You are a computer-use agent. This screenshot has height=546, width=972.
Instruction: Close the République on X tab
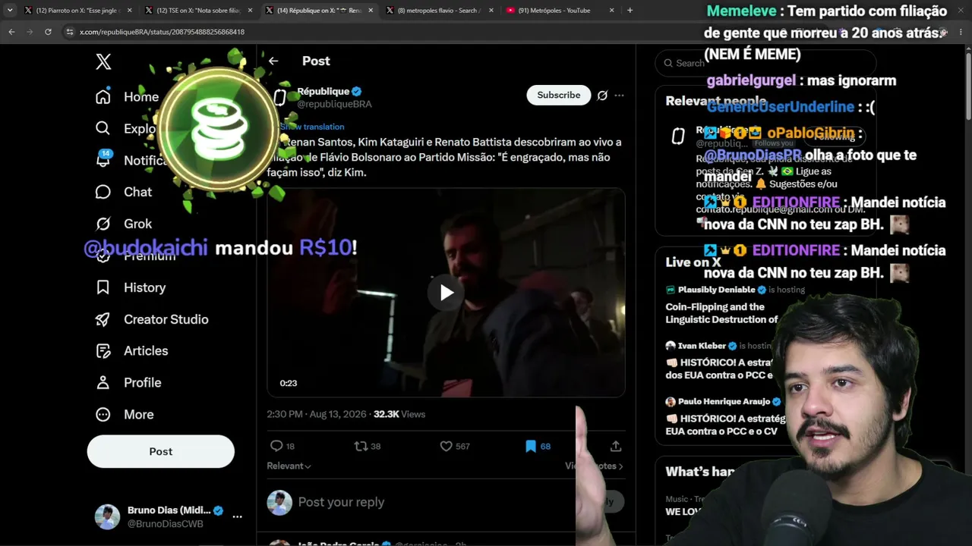click(x=370, y=11)
